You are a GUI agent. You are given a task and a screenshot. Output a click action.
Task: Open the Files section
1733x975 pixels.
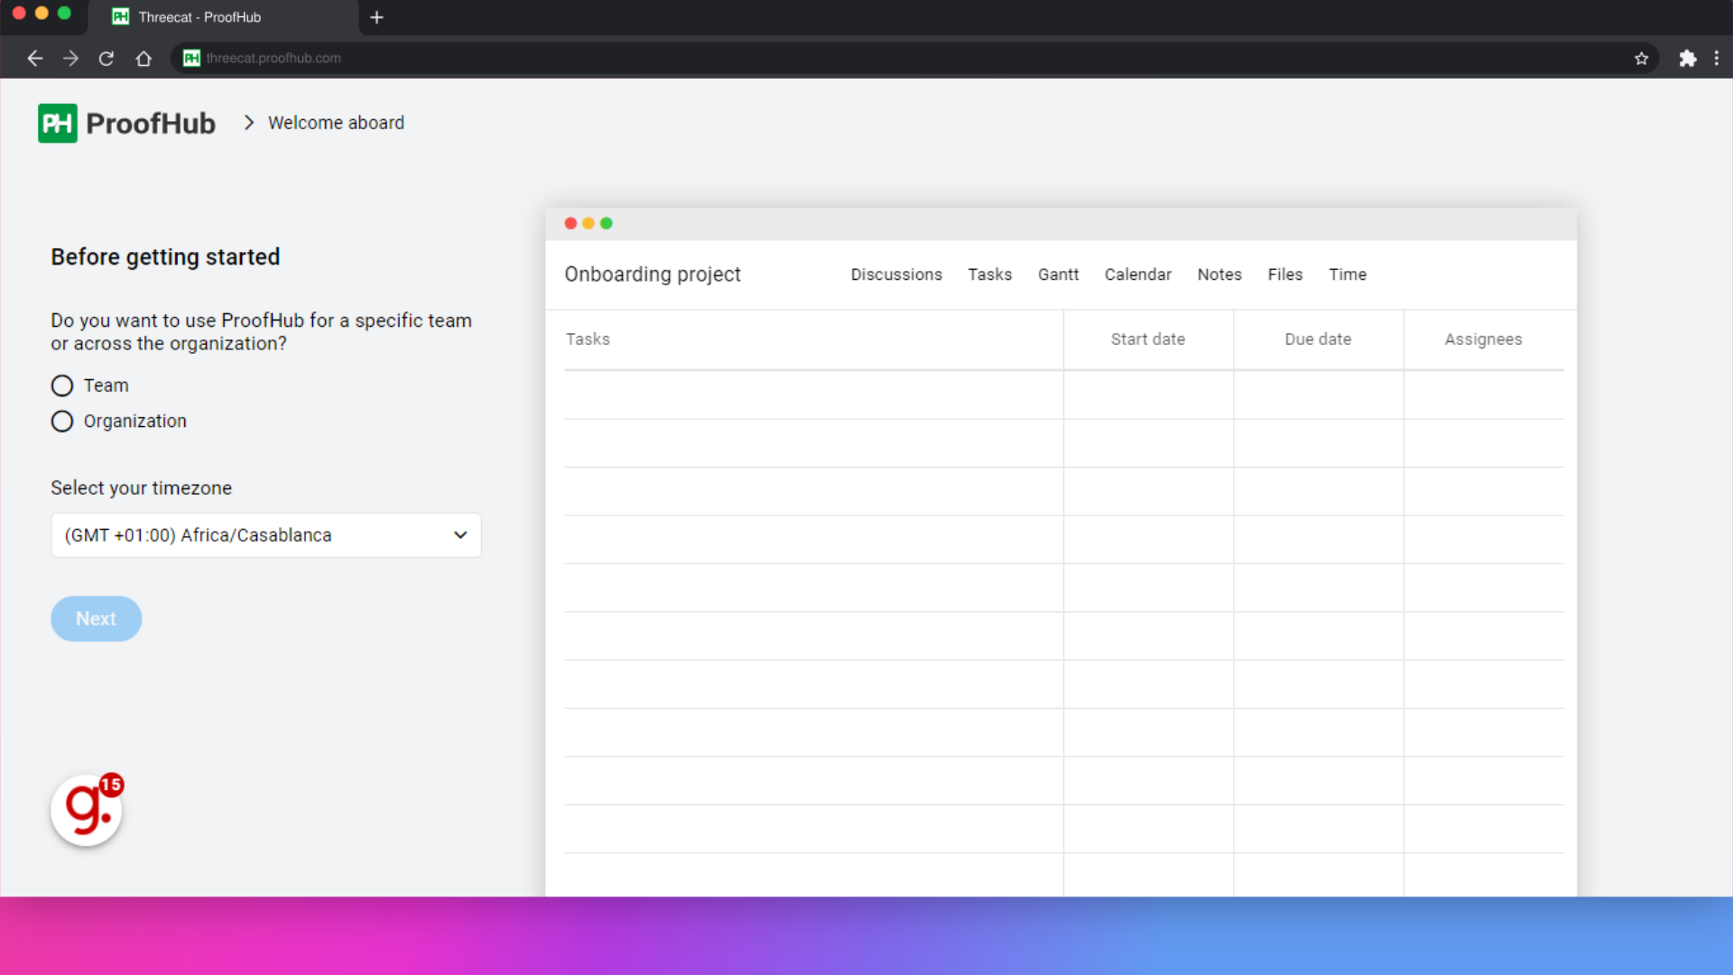tap(1284, 274)
